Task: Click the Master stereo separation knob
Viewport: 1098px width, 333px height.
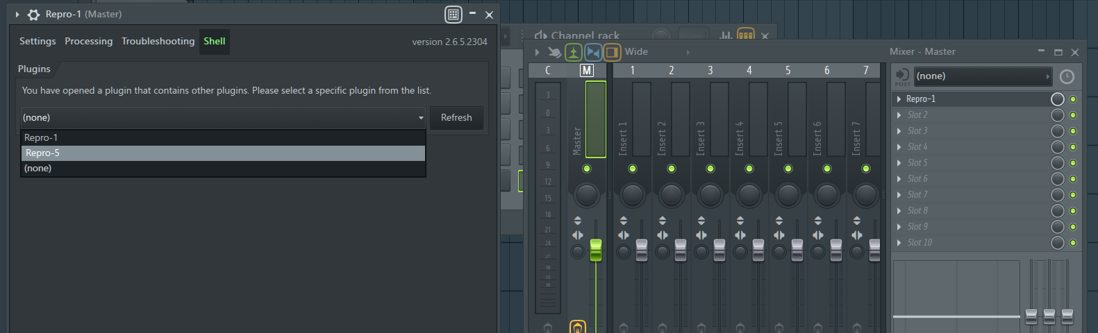Action: pyautogui.click(x=578, y=252)
